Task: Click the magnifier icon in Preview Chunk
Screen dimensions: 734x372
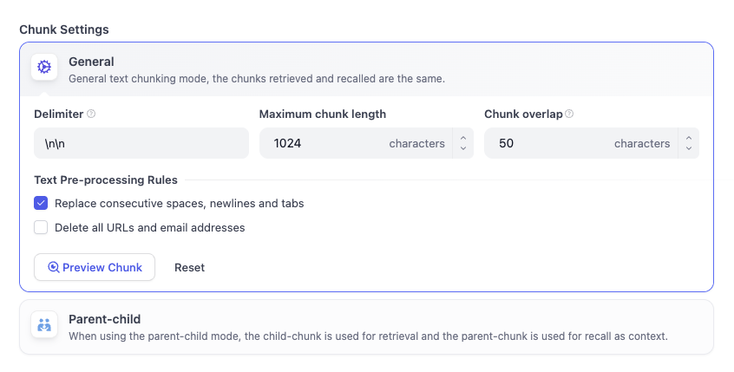Action: pyautogui.click(x=54, y=268)
